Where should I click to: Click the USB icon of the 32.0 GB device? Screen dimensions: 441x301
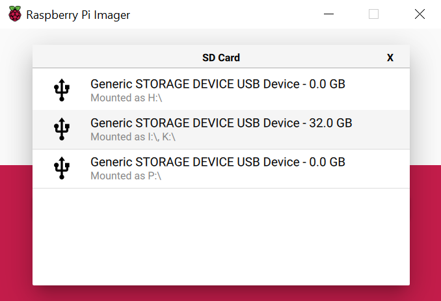click(62, 129)
